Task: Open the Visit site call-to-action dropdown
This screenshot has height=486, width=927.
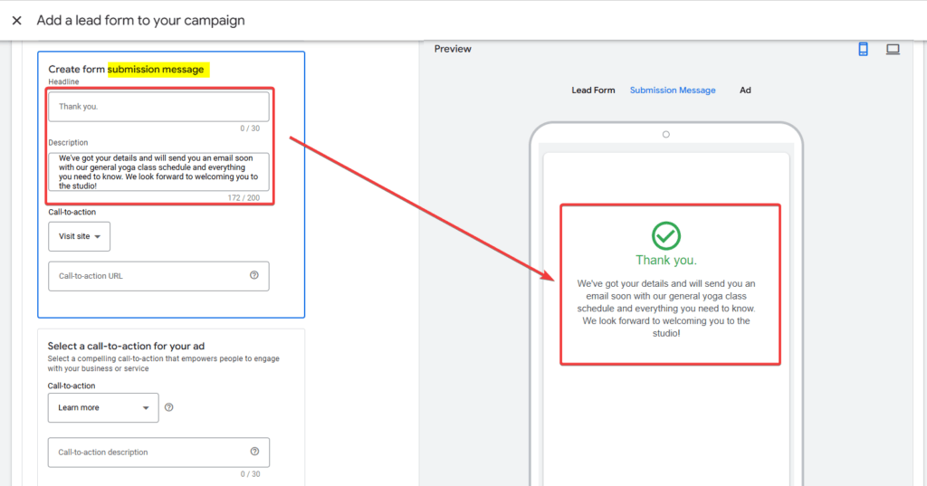Action: pos(79,236)
